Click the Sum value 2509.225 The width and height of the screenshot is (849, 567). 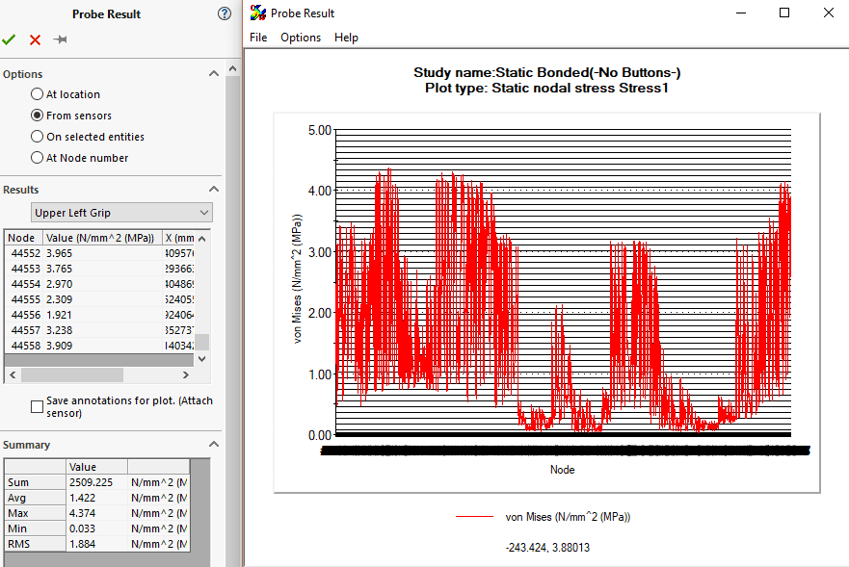(x=91, y=482)
